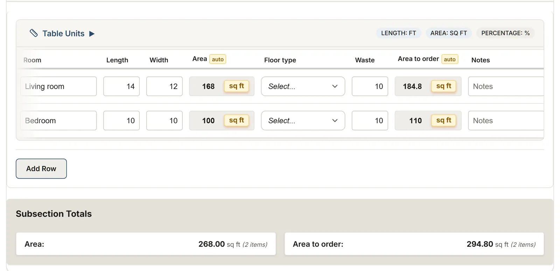Click the Bedroom area value 100

tap(208, 121)
